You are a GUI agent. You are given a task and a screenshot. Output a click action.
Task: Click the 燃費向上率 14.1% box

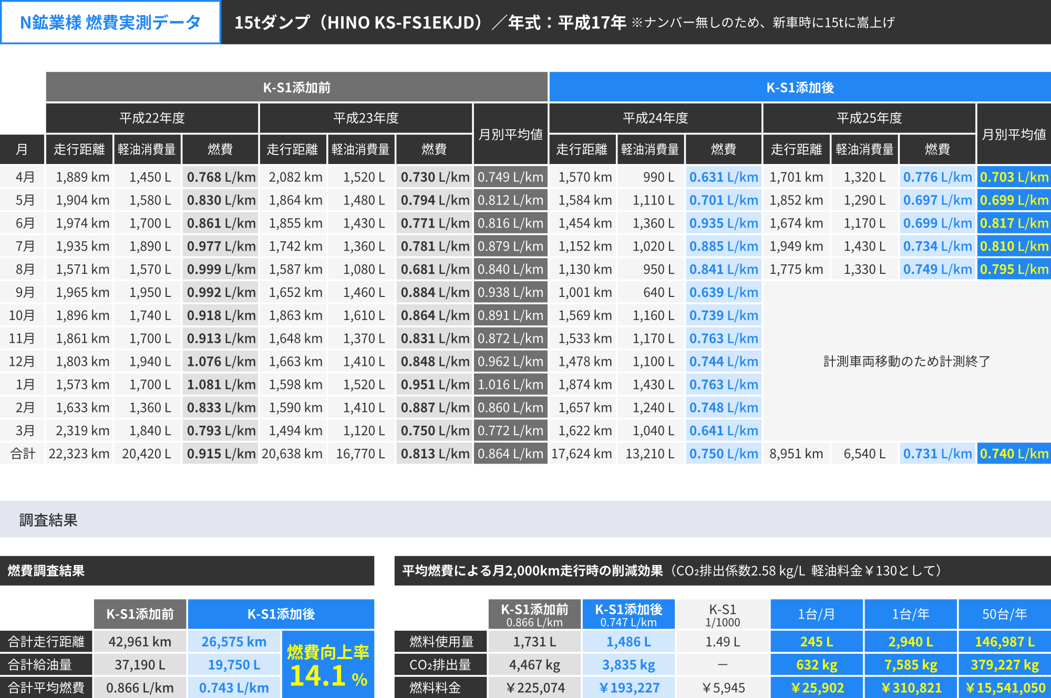pyautogui.click(x=328, y=665)
